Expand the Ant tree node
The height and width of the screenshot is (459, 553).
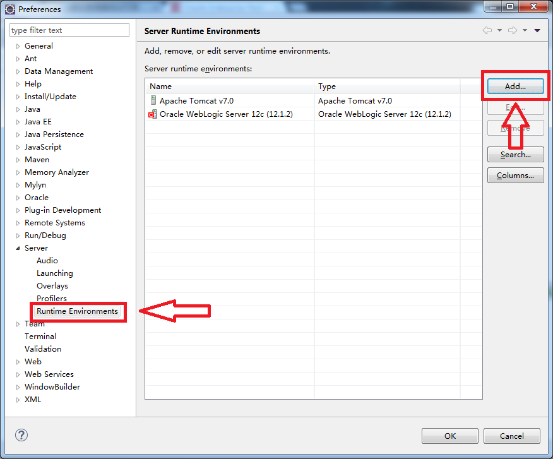tap(18, 59)
